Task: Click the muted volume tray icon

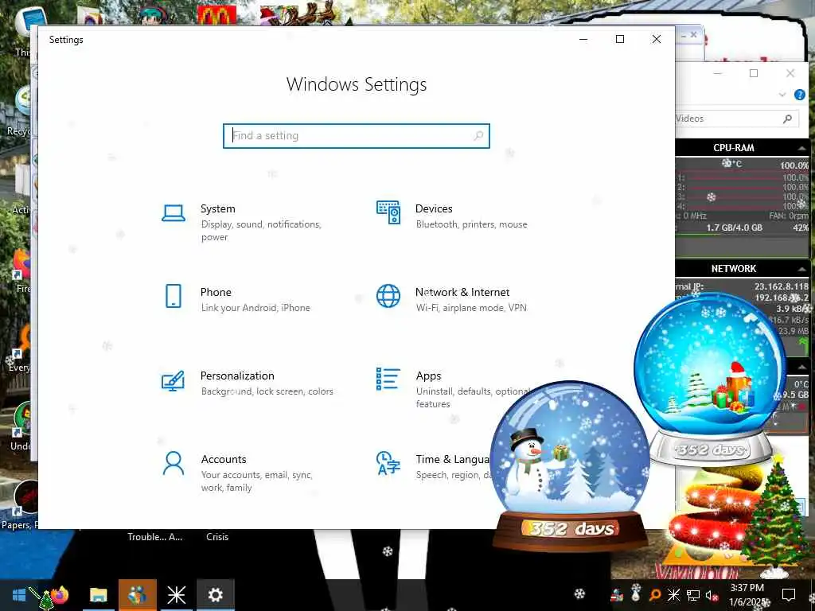Action: point(712,595)
